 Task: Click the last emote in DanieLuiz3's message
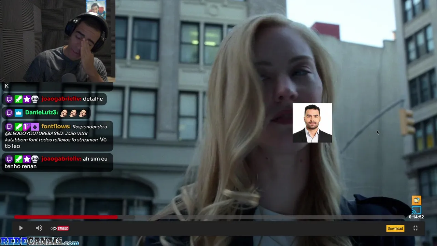tap(83, 113)
